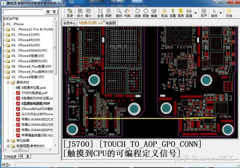The height and width of the screenshot is (168, 240).
Task: Select the 文件目录 bottom tab
Action: [x=10, y=157]
